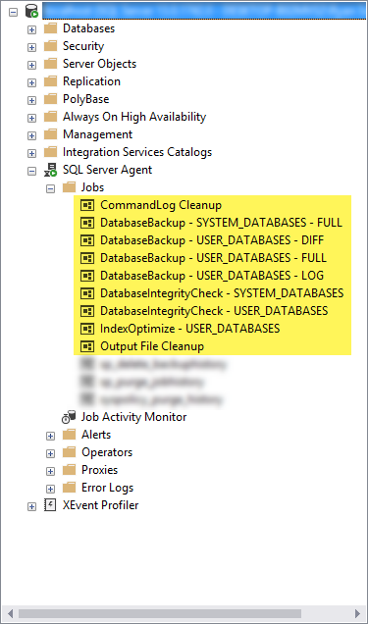Image resolution: width=368 pixels, height=624 pixels.
Task: Click the CommandLog Cleanup job icon
Action: point(87,205)
